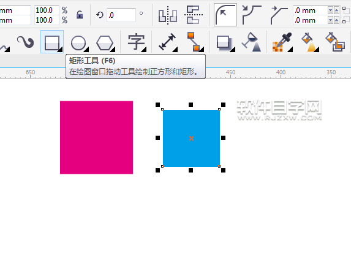Viewport: 351px width, 256px height.
Task: Select the Rectangle tool
Action: [52, 42]
